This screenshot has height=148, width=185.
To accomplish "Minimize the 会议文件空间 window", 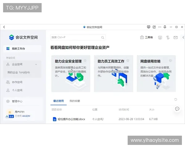I will [x=171, y=27].
